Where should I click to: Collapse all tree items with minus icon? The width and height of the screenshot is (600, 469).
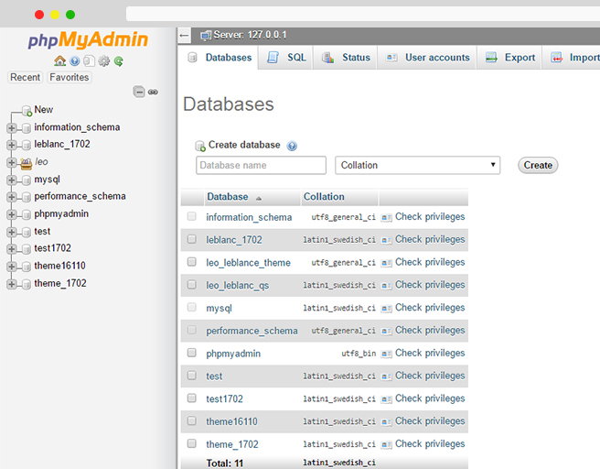click(139, 92)
